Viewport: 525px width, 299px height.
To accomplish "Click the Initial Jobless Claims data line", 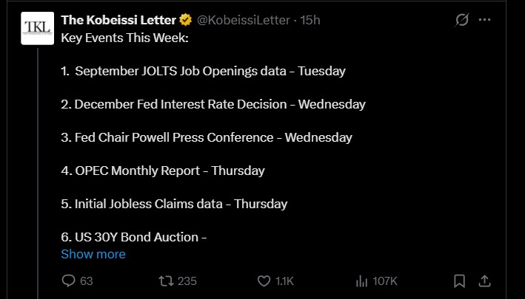I will [x=174, y=204].
